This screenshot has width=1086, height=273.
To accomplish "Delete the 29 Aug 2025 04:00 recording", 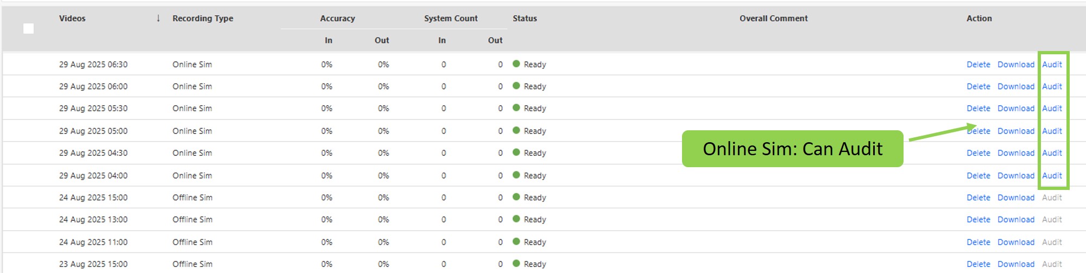I will coord(978,176).
